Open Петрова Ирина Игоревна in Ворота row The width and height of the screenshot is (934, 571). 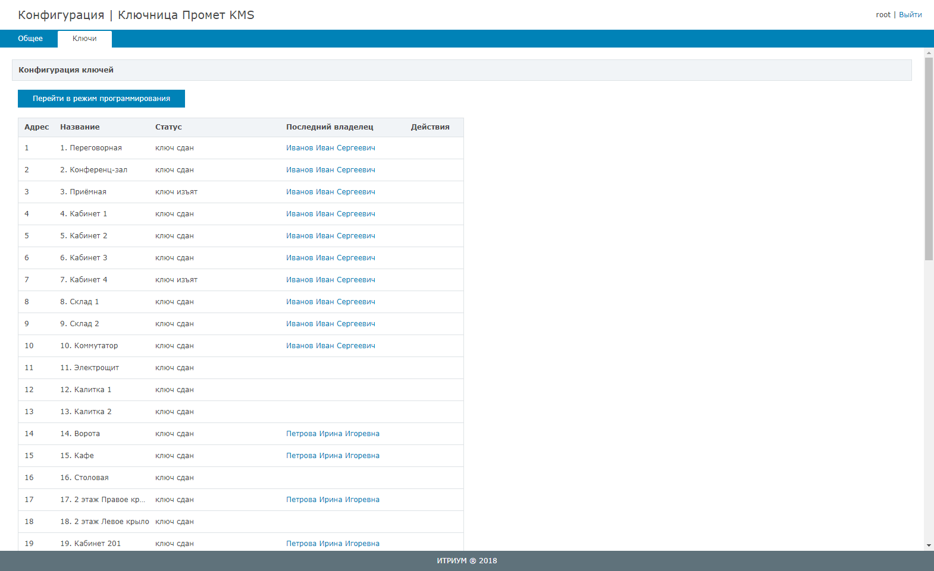coord(333,434)
